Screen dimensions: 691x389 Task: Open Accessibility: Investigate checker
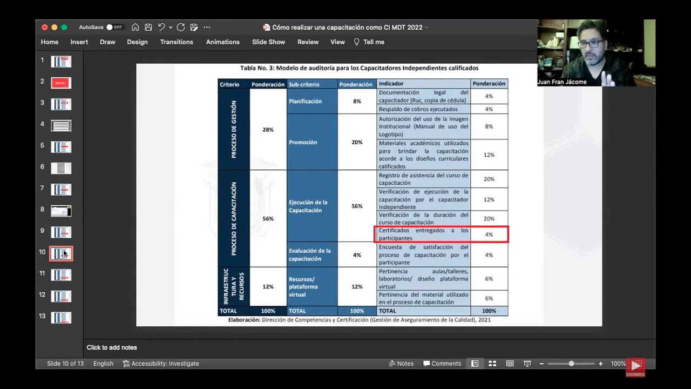tap(161, 364)
